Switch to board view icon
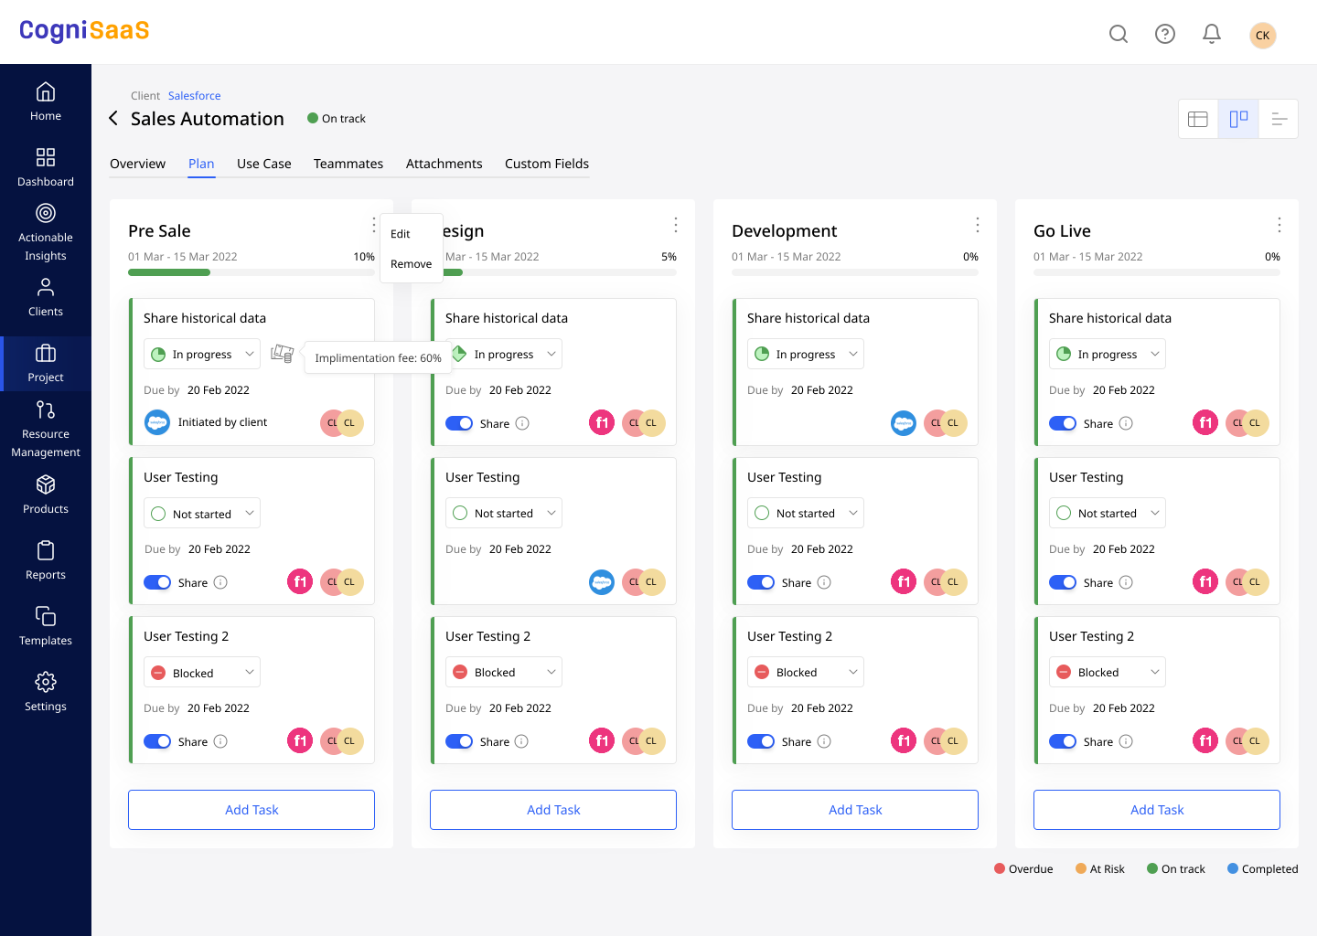The width and height of the screenshot is (1317, 936). pyautogui.click(x=1238, y=119)
